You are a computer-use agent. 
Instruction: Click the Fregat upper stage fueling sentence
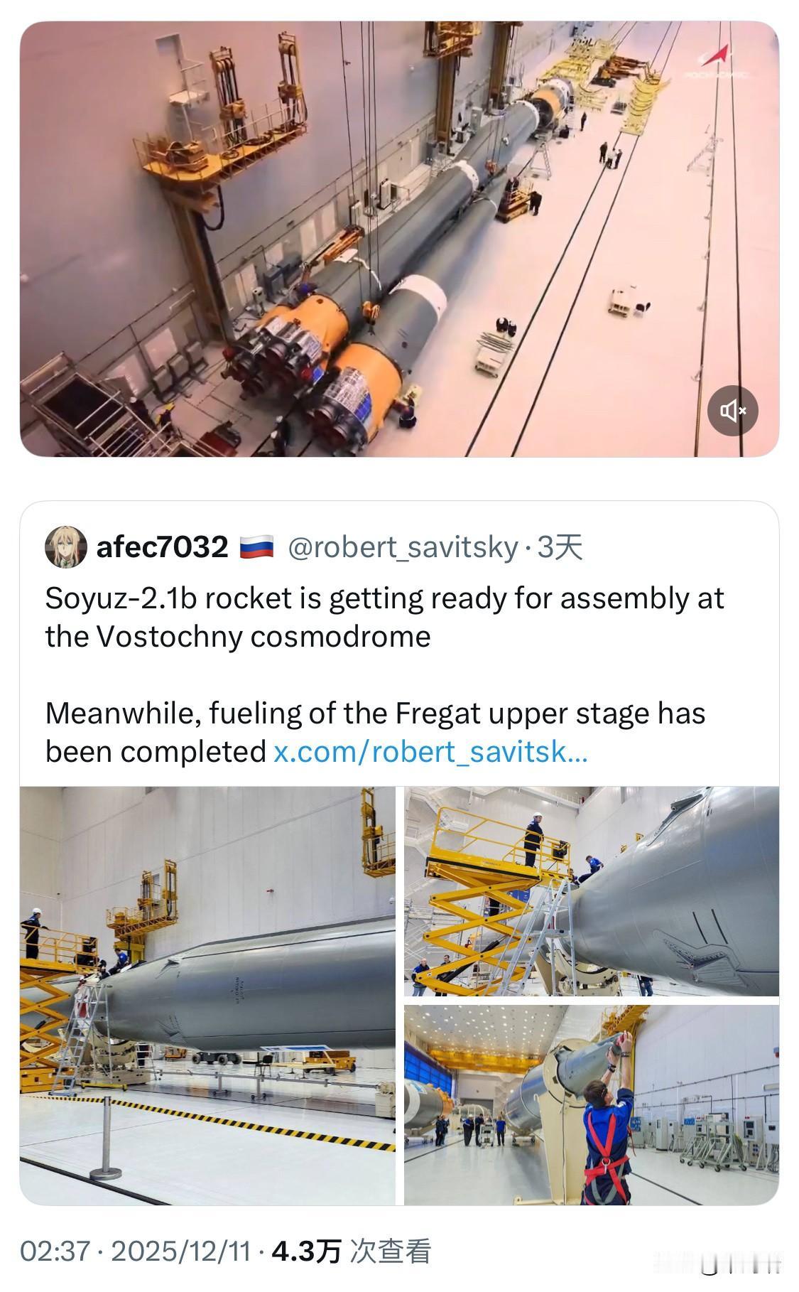(x=375, y=732)
